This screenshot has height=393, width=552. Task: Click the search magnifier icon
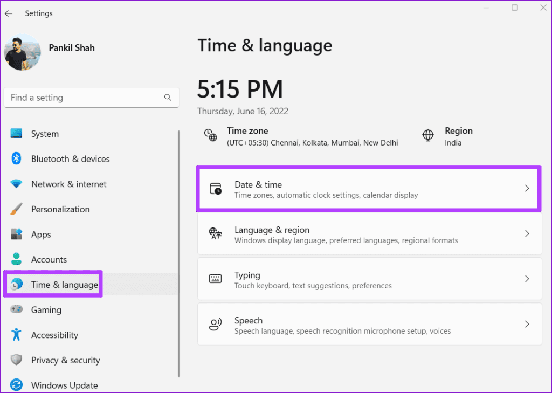[168, 98]
